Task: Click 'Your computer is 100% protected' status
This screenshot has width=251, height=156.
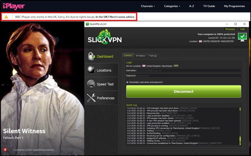Action: coord(216,34)
